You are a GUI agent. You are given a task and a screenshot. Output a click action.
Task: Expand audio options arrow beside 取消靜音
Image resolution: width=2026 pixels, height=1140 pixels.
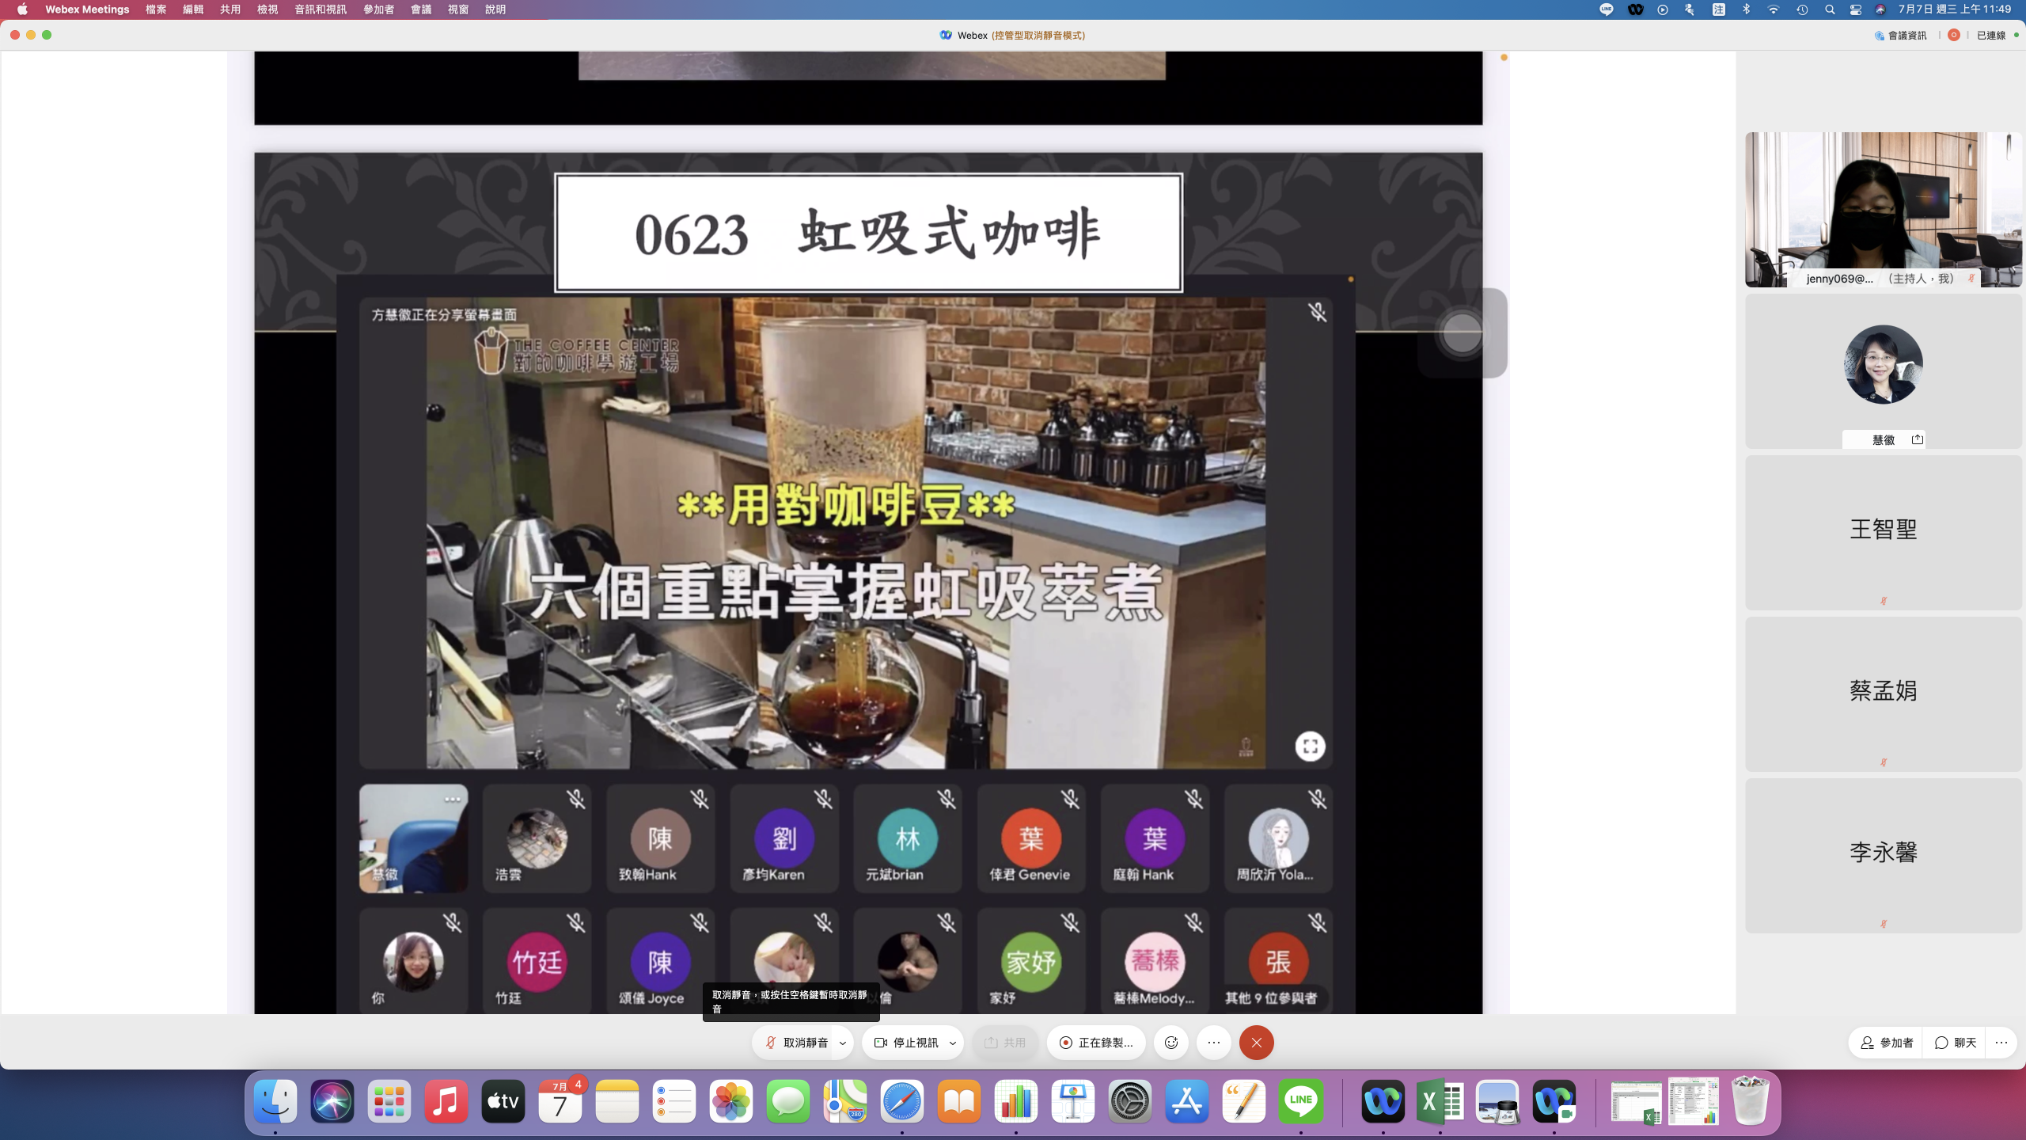point(843,1043)
